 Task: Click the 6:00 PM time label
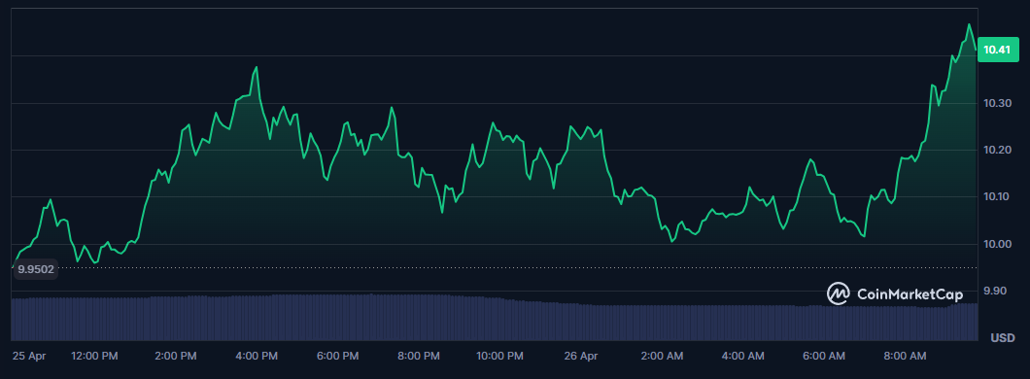click(x=337, y=356)
